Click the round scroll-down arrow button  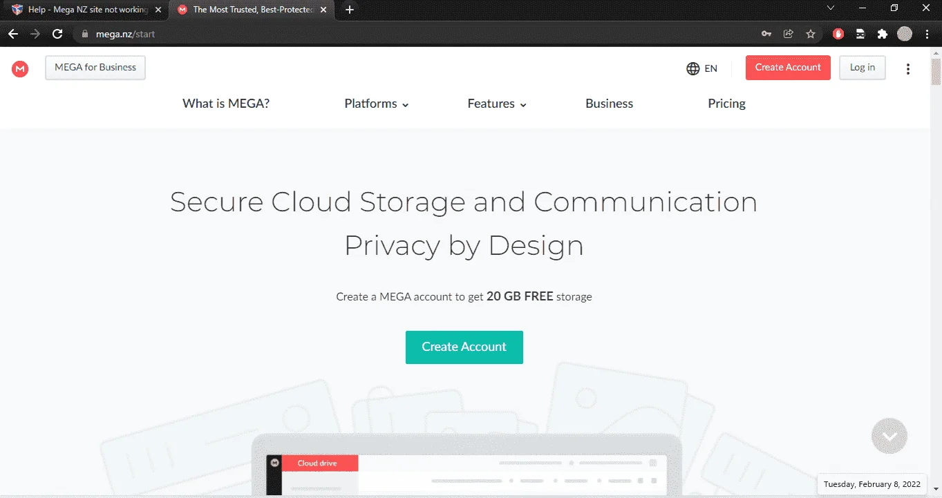pos(889,436)
